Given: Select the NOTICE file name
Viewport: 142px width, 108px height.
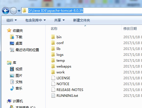Looking at the screenshot, I should coord(63,84).
